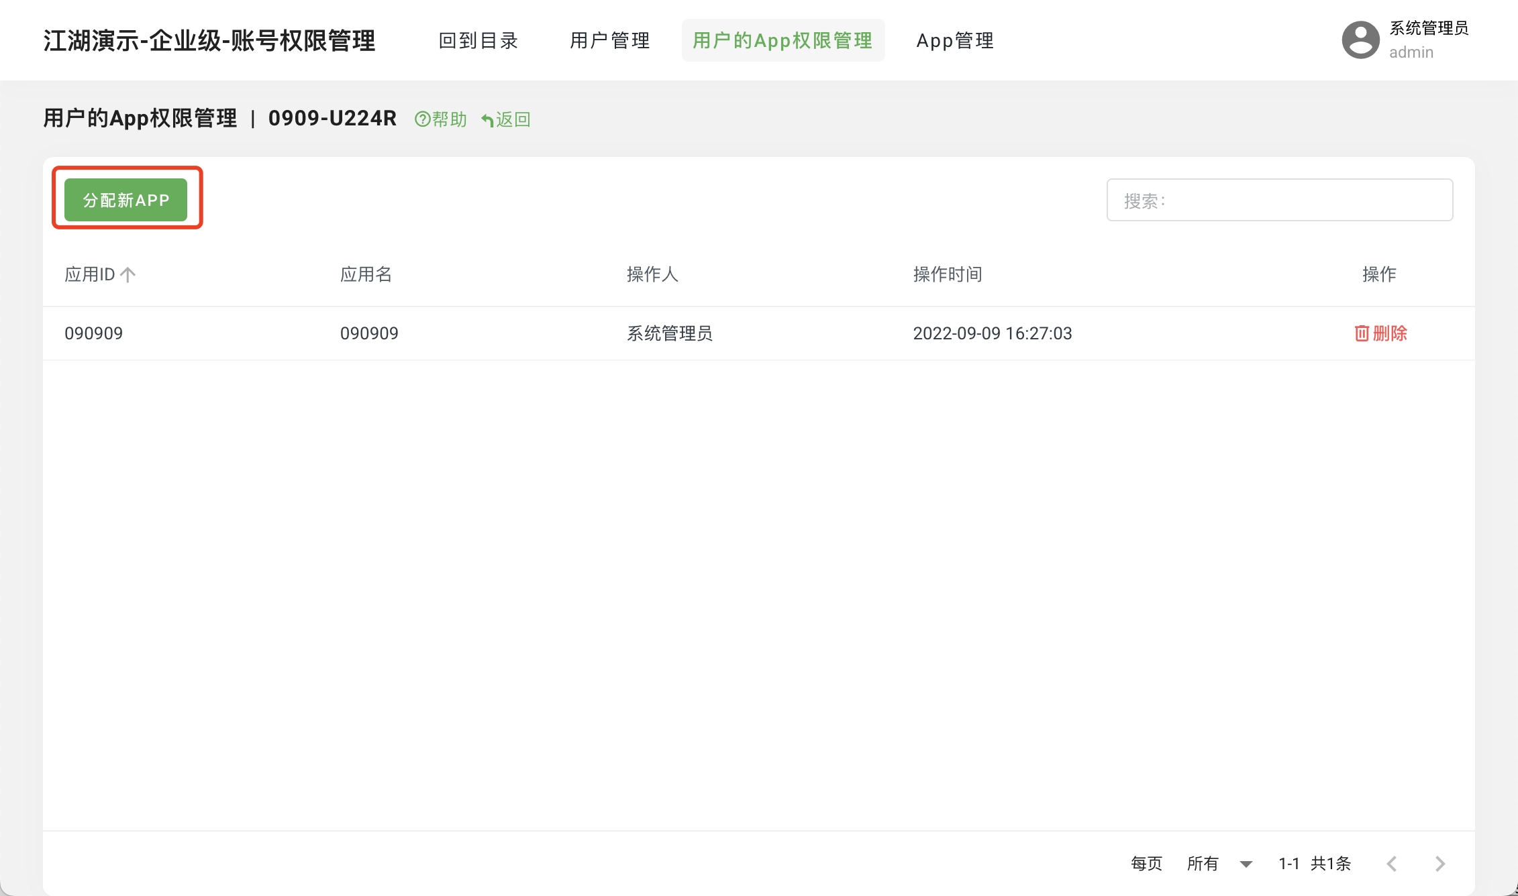Screen dimensions: 1518x896
Task: Open the 回到目录 menu item
Action: point(478,41)
